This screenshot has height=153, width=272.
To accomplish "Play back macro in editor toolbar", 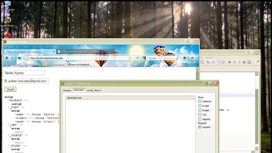I will pos(239,62).
